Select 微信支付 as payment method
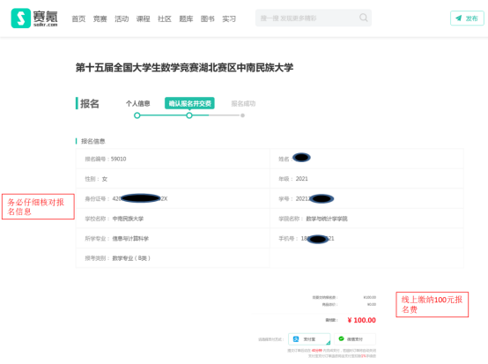The height and width of the screenshot is (364, 488). tap(355, 339)
